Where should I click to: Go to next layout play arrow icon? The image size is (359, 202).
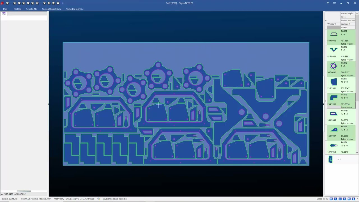coord(340,199)
